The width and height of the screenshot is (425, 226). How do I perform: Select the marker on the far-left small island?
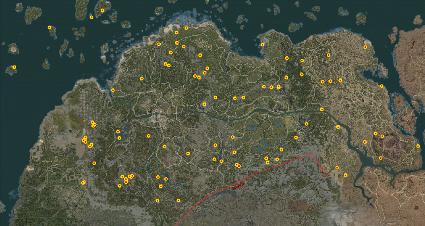[x=14, y=67]
